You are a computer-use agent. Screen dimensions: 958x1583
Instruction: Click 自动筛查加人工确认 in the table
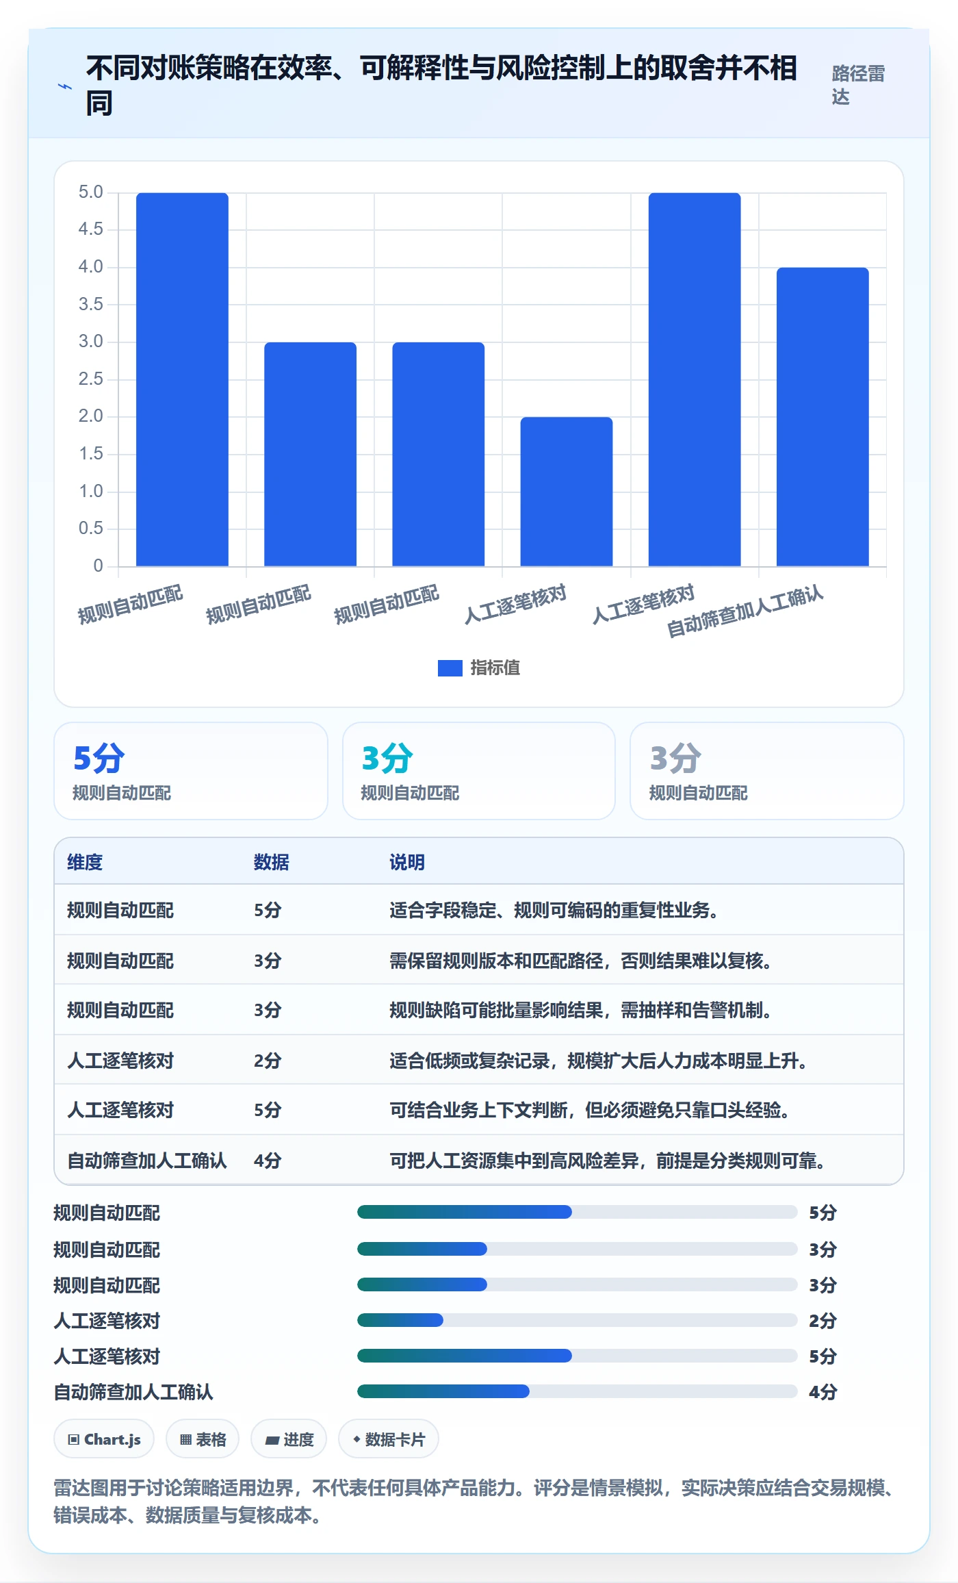pyautogui.click(x=147, y=1161)
